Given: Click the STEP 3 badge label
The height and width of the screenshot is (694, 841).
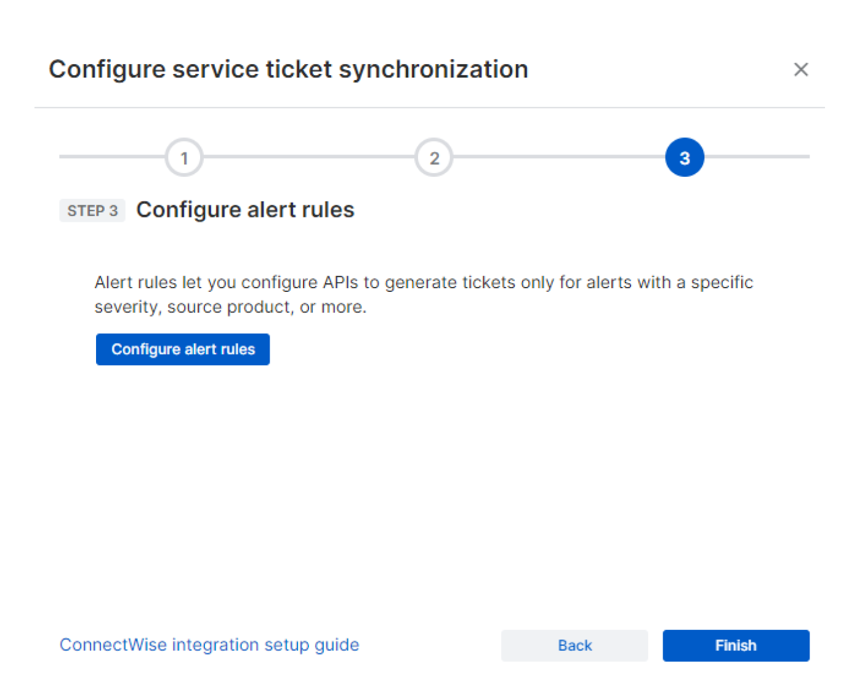Looking at the screenshot, I should click(x=92, y=211).
